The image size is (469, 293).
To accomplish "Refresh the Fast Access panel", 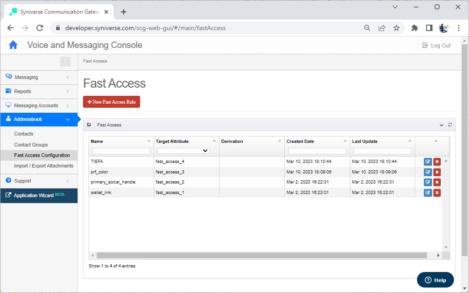I will [x=450, y=125].
